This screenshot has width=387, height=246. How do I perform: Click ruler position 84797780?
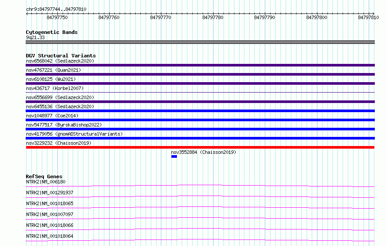tap(213, 17)
